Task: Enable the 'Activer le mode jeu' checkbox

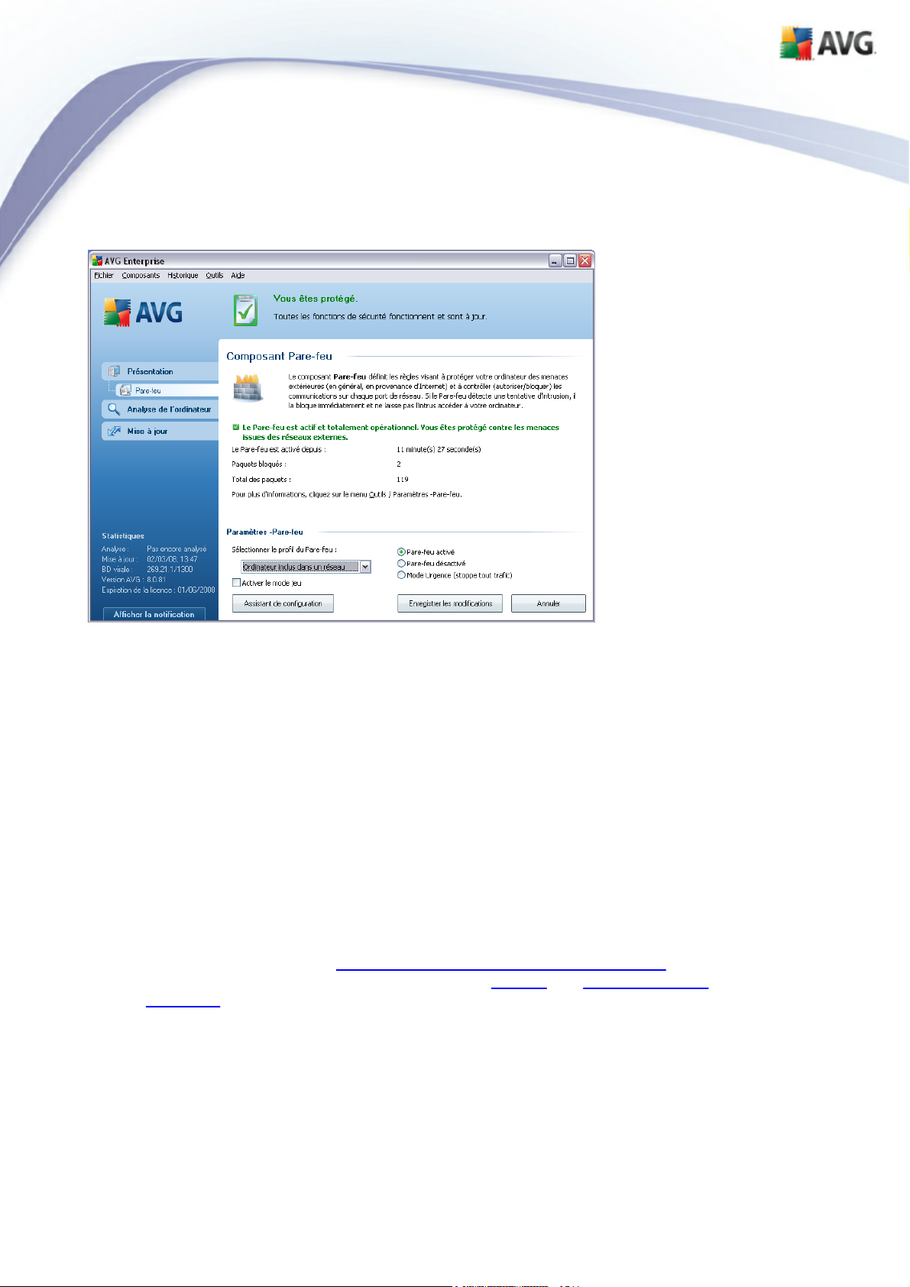Action: pos(237,583)
